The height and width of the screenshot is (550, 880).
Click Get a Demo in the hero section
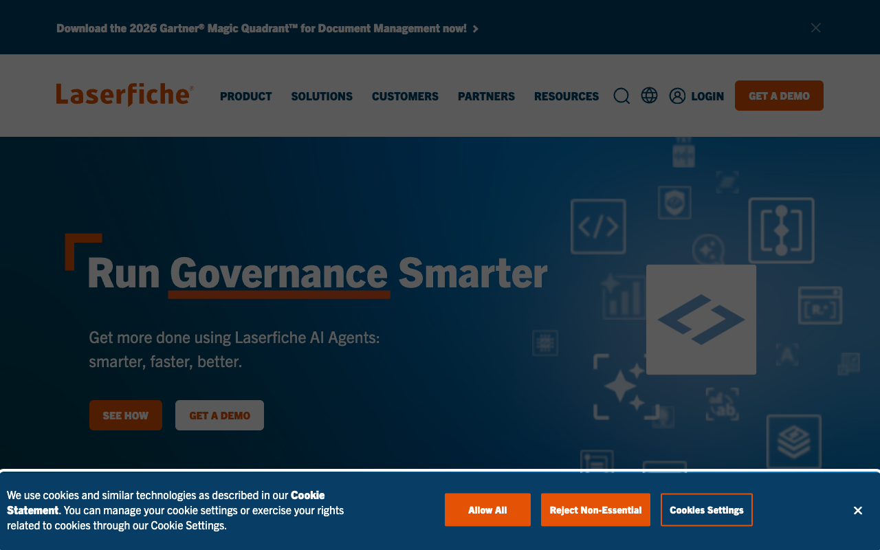219,415
